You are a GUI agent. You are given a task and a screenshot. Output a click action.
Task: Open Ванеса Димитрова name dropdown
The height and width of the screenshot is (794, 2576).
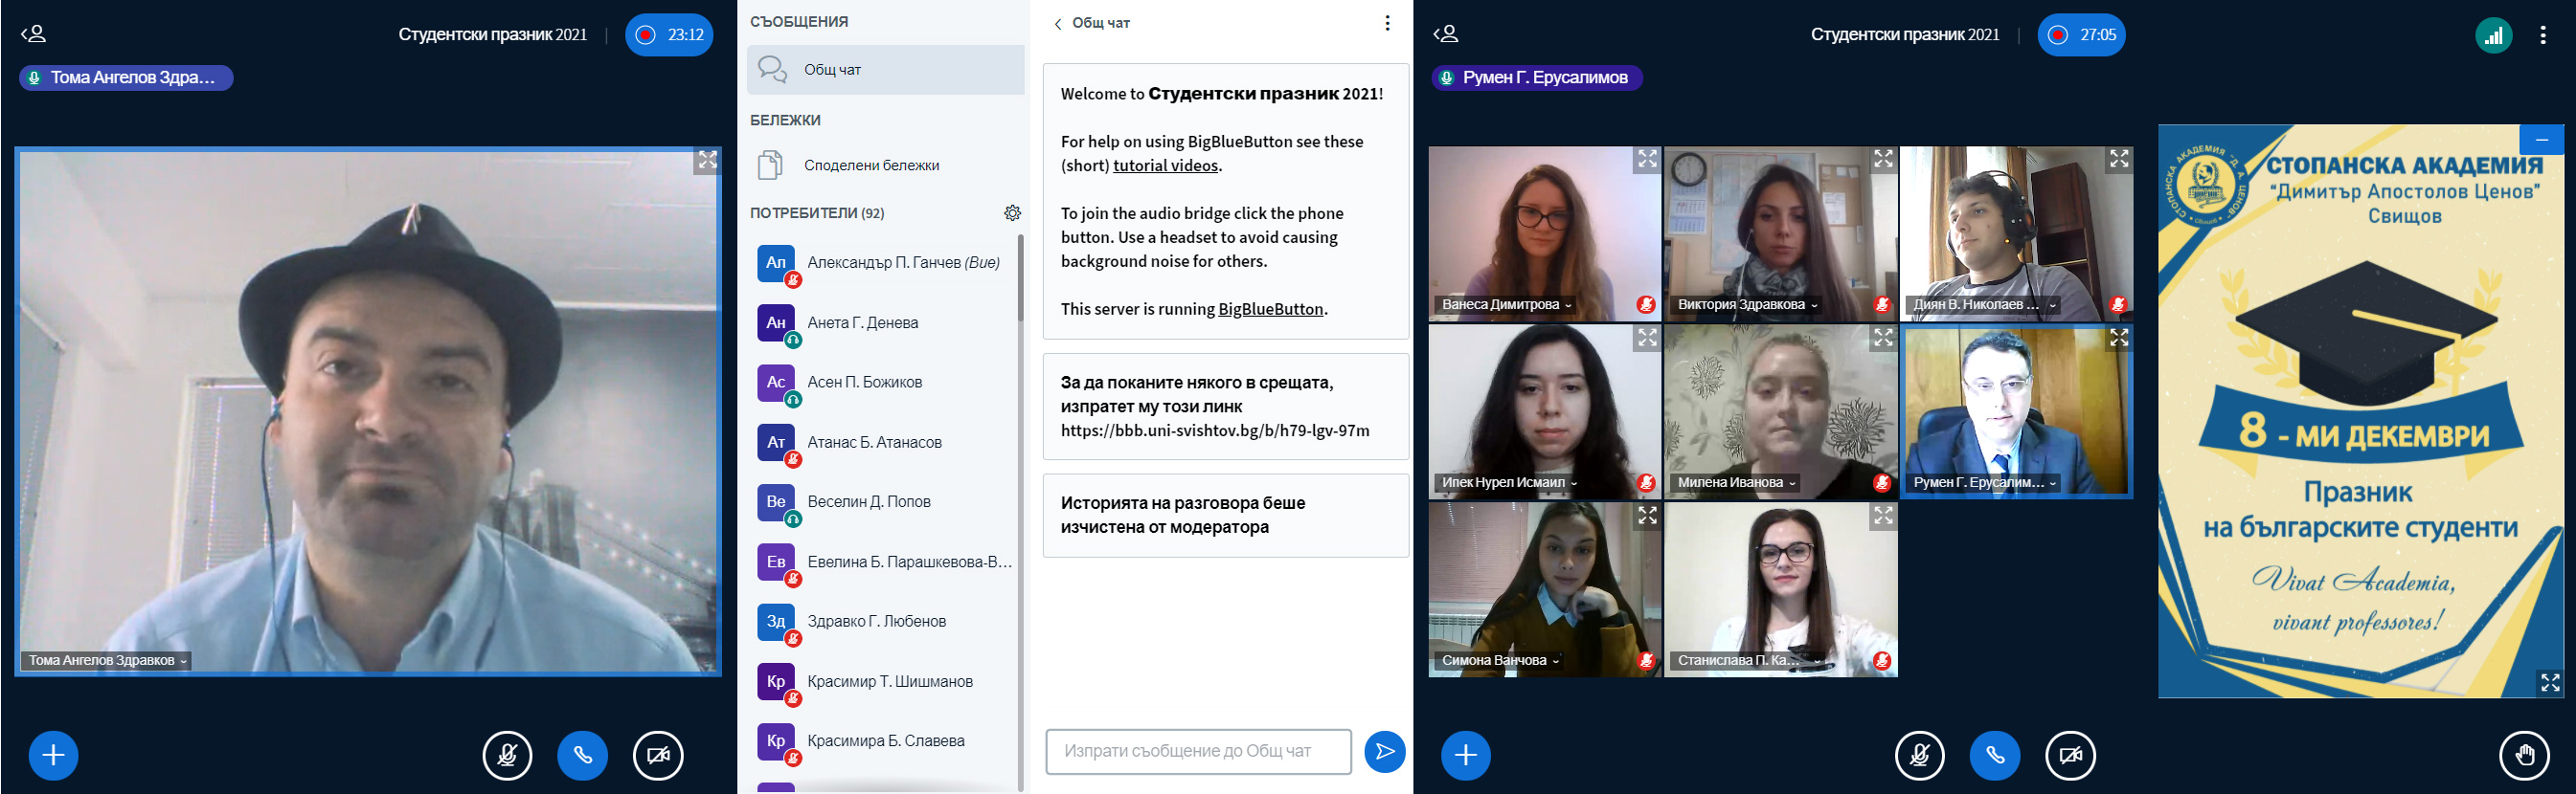coord(1506,304)
